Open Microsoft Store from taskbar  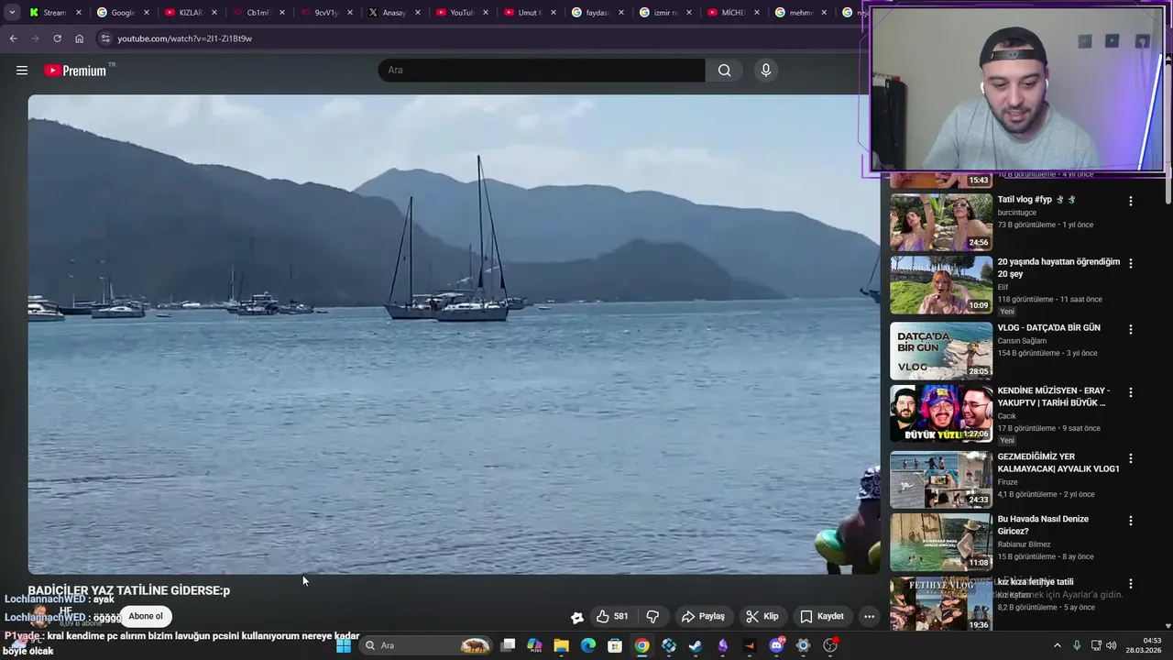[615, 645]
